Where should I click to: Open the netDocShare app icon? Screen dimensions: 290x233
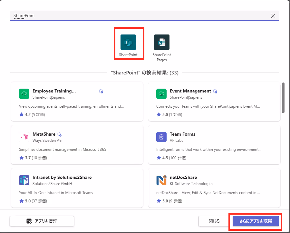tap(161, 180)
